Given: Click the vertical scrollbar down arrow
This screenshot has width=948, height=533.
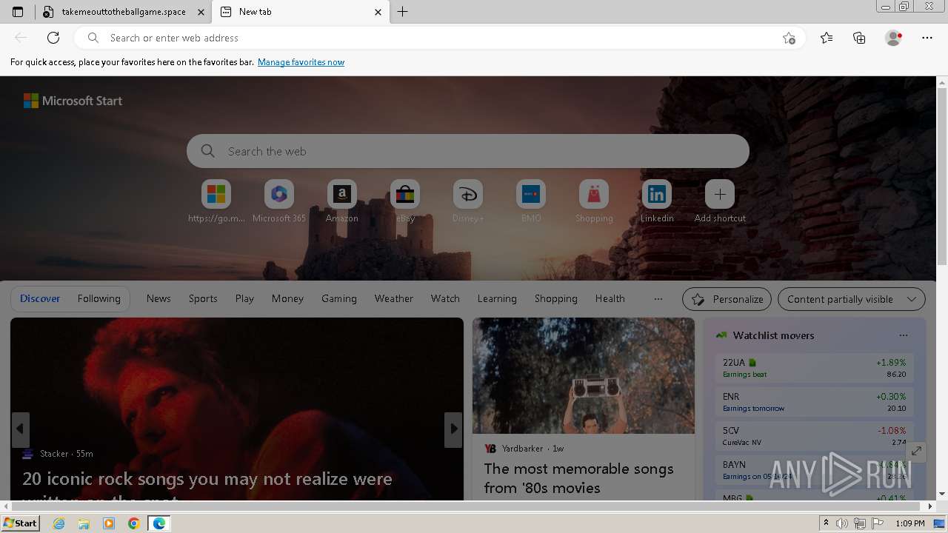Looking at the screenshot, I should coord(941,494).
